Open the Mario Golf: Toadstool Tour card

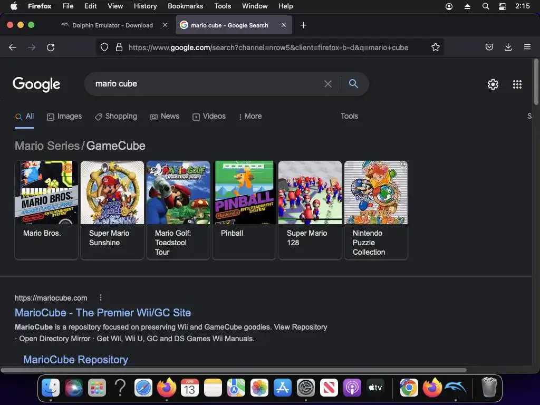click(178, 210)
